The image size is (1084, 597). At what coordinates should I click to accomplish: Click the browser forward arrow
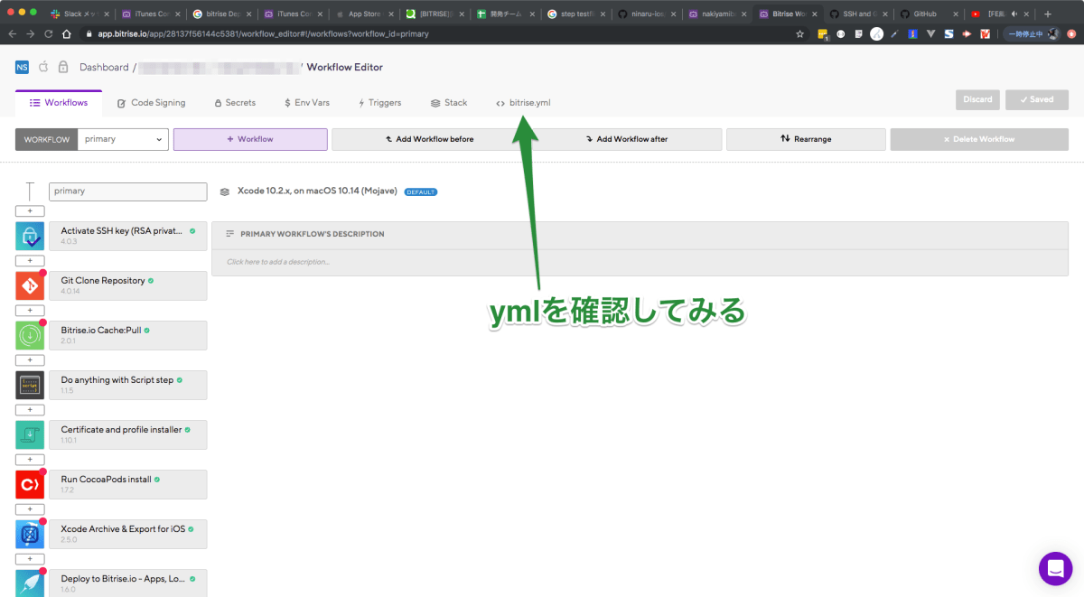click(x=31, y=33)
